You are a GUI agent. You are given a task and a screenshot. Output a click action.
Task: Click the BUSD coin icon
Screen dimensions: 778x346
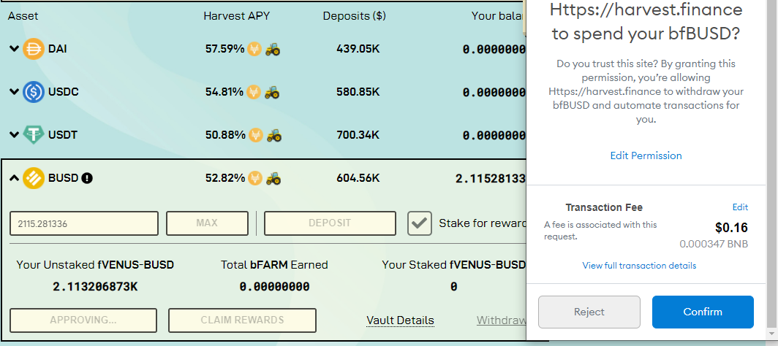[x=34, y=177]
